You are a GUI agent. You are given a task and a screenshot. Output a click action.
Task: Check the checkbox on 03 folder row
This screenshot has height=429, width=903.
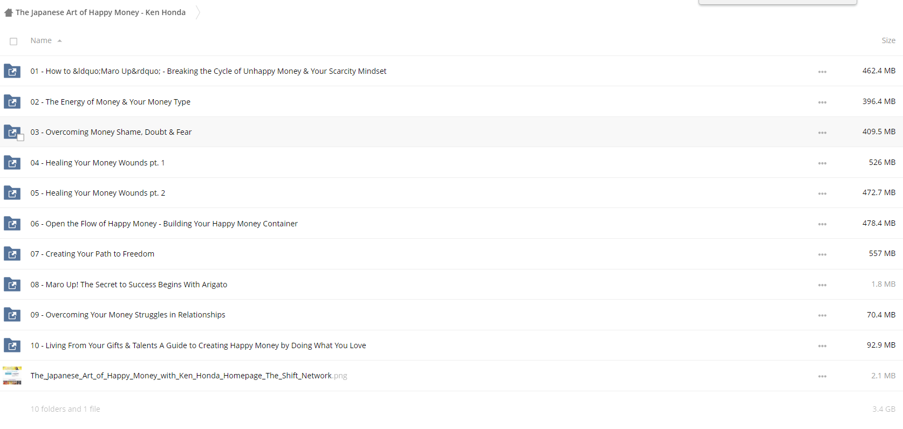(x=20, y=137)
